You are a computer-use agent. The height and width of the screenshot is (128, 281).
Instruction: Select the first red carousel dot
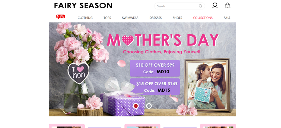[x=136, y=106]
